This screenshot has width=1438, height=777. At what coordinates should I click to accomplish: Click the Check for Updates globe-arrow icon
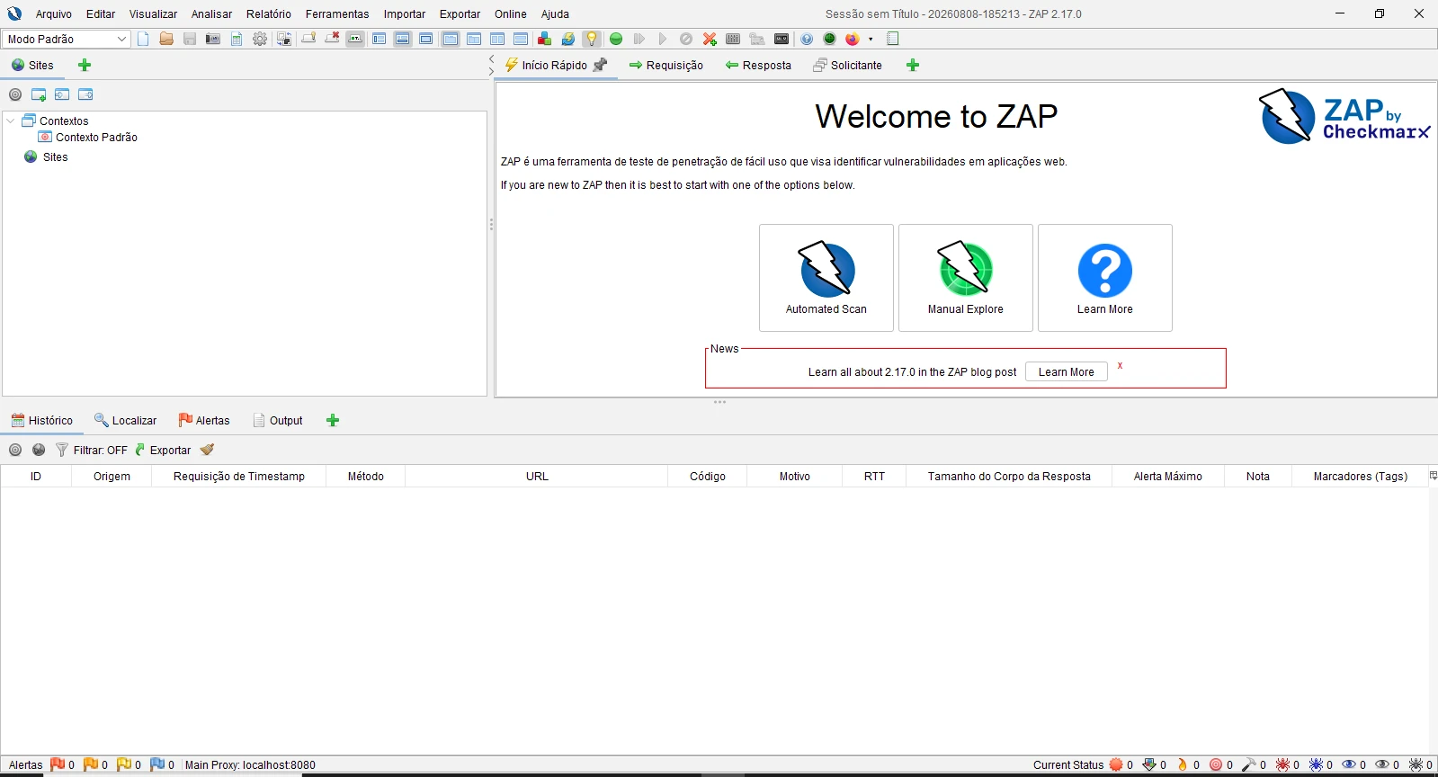(567, 39)
